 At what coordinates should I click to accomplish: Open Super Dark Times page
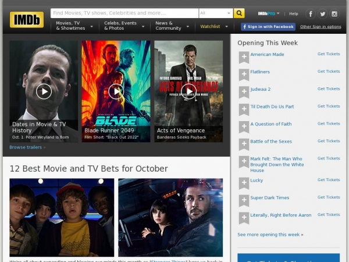pos(269,197)
